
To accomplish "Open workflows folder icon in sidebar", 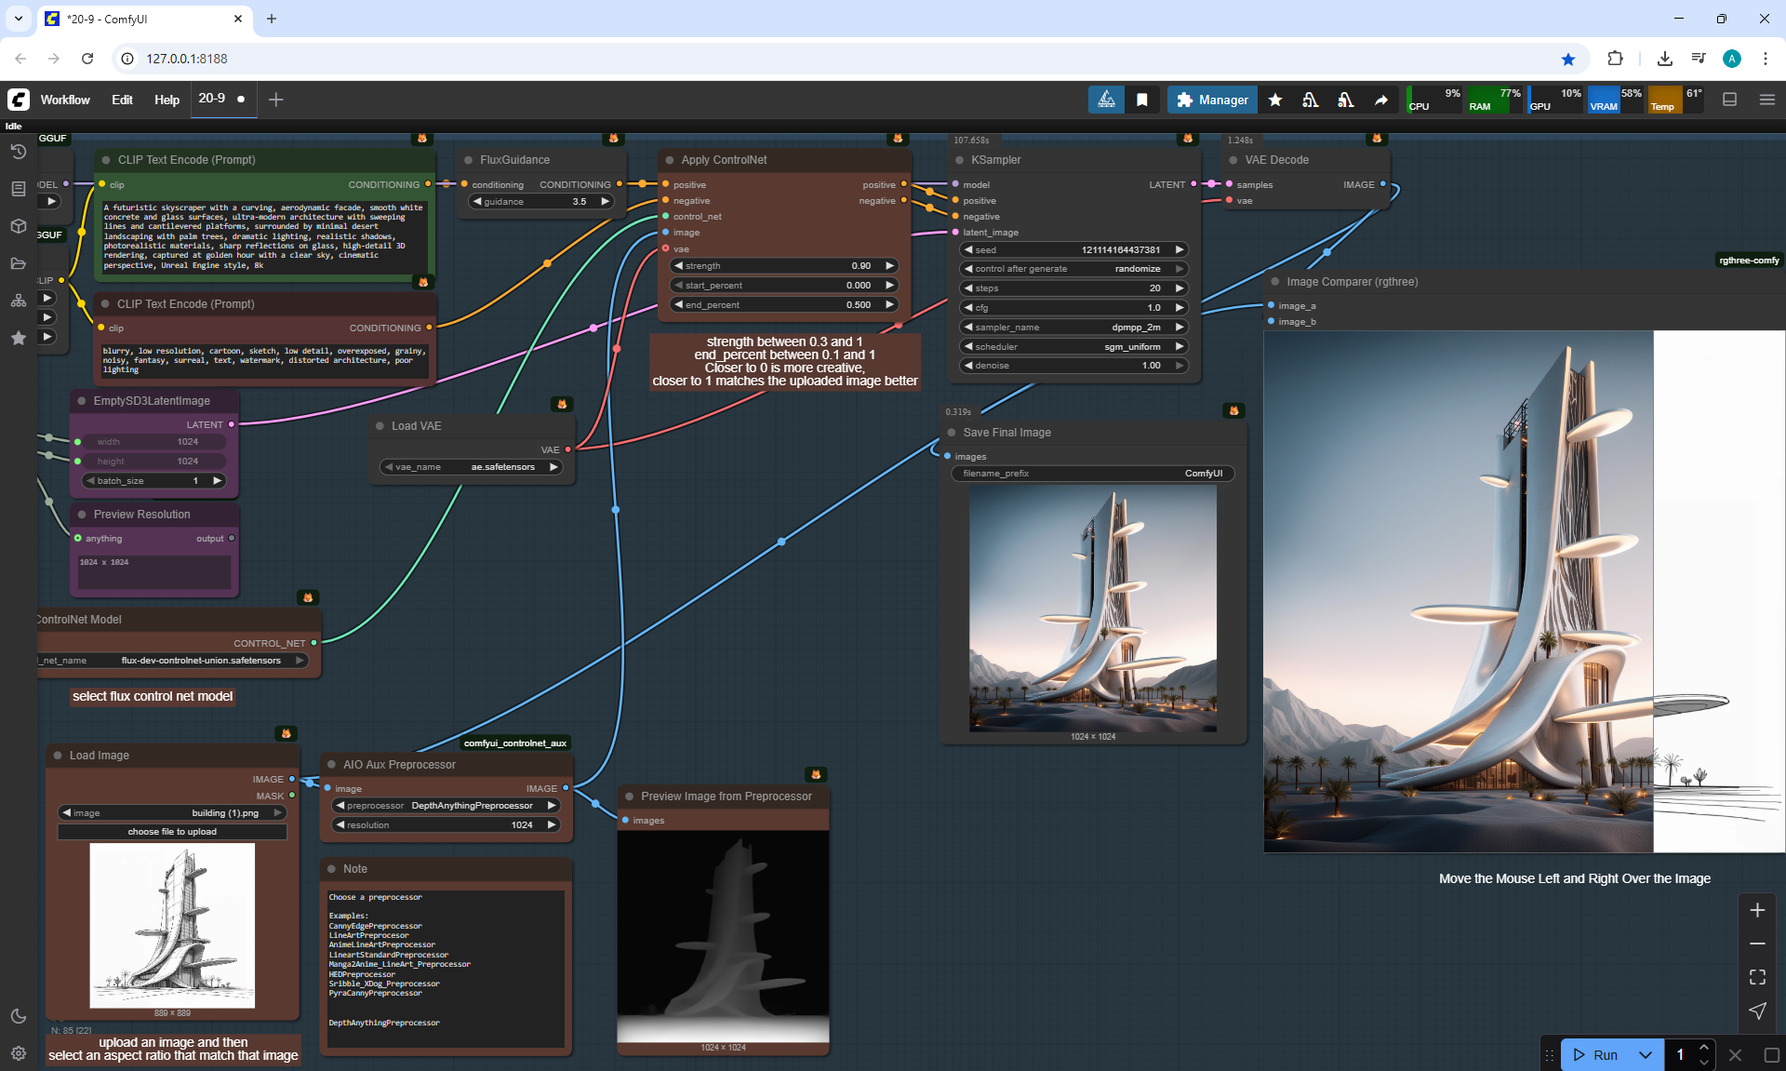I will click(x=18, y=263).
